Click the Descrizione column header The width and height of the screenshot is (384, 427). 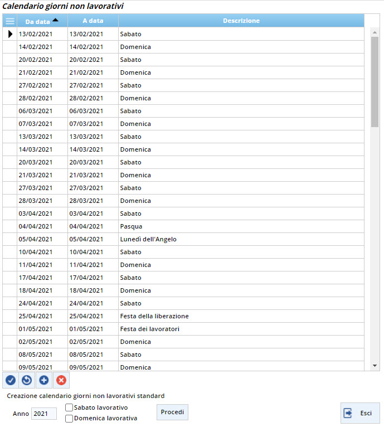pos(241,21)
